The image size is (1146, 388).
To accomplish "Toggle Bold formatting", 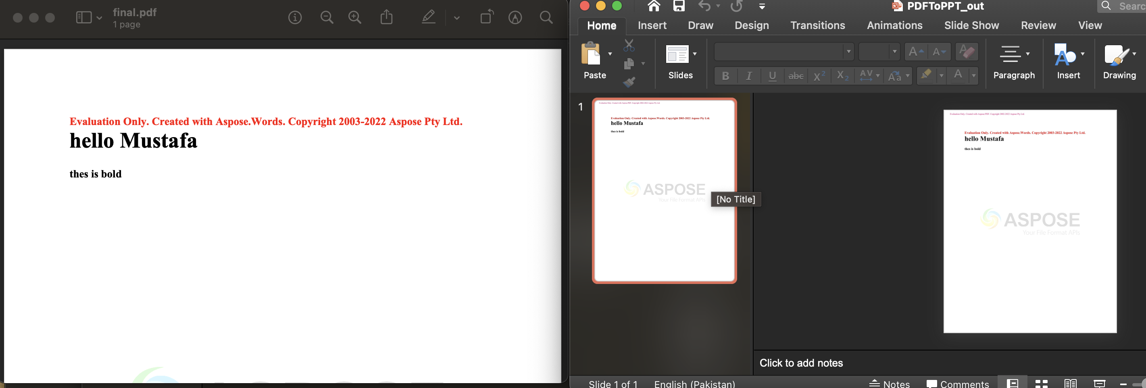I will tap(725, 76).
